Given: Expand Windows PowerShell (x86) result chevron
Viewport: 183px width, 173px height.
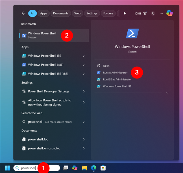Looking at the screenshot, I should [84, 65].
